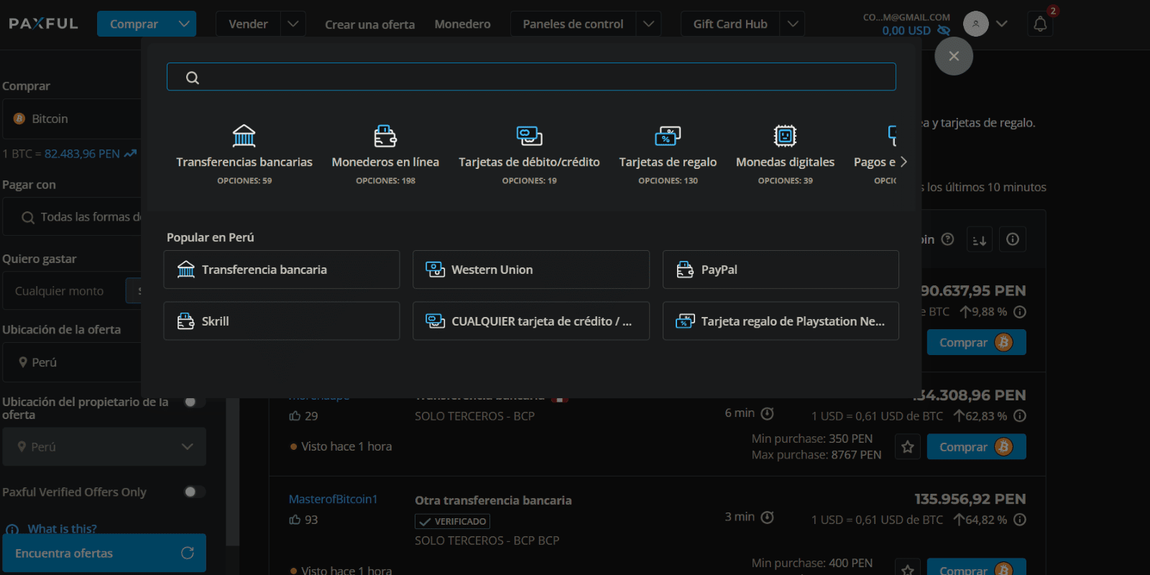Image resolution: width=1150 pixels, height=575 pixels.
Task: Click info icon next to 62,83 %
Action: point(1020,415)
